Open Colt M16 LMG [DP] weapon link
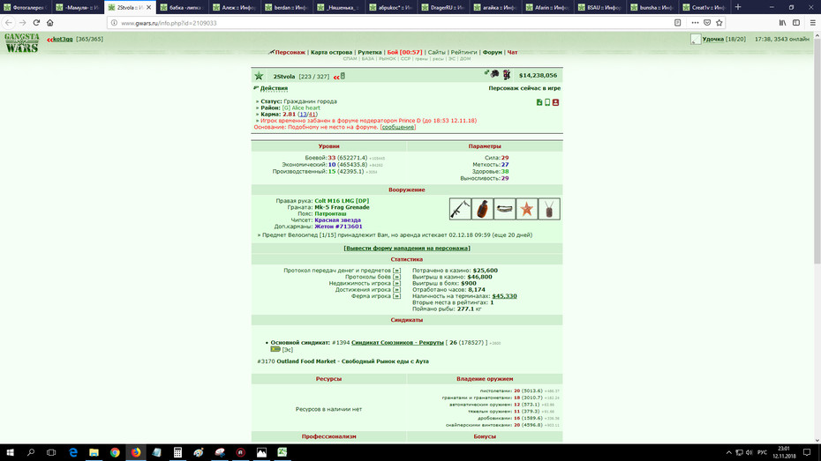This screenshot has width=821, height=461. tap(342, 201)
